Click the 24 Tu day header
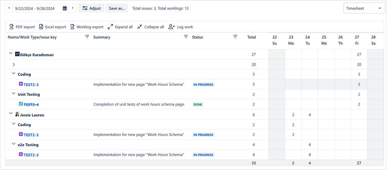The height and width of the screenshot is (170, 387). coord(308,40)
